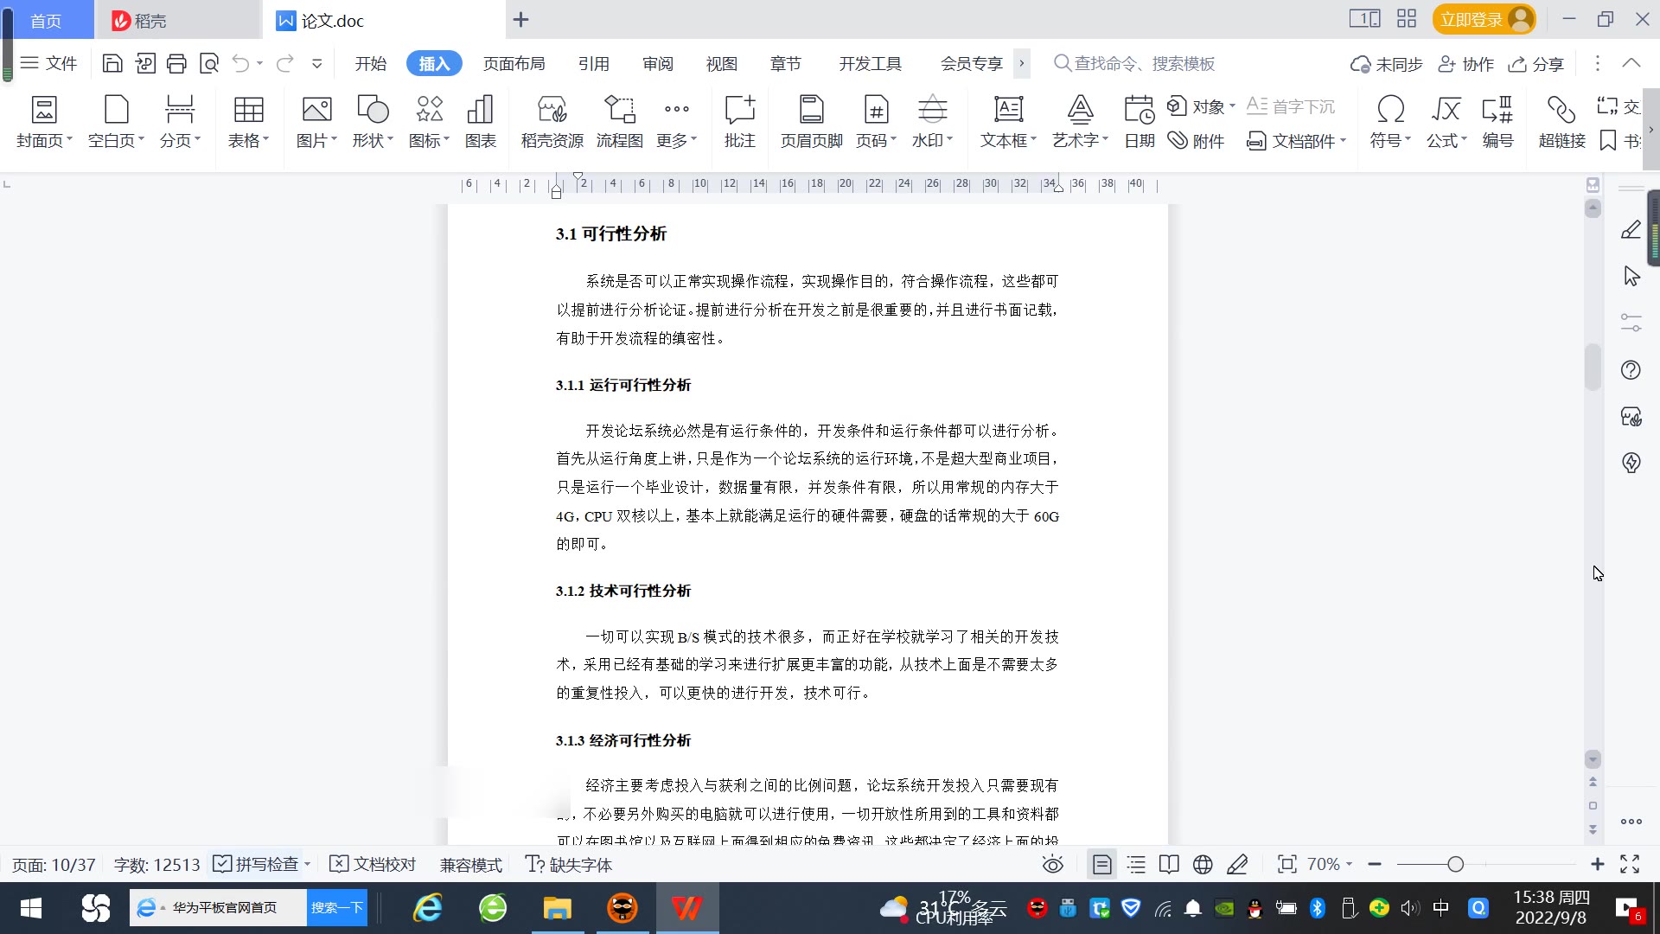Insert a table from the ribbon
The image size is (1660, 934).
[x=248, y=121]
